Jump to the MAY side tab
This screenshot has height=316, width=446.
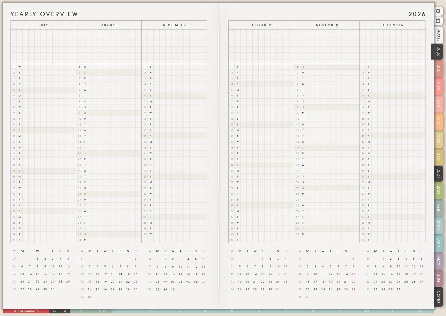click(x=439, y=261)
